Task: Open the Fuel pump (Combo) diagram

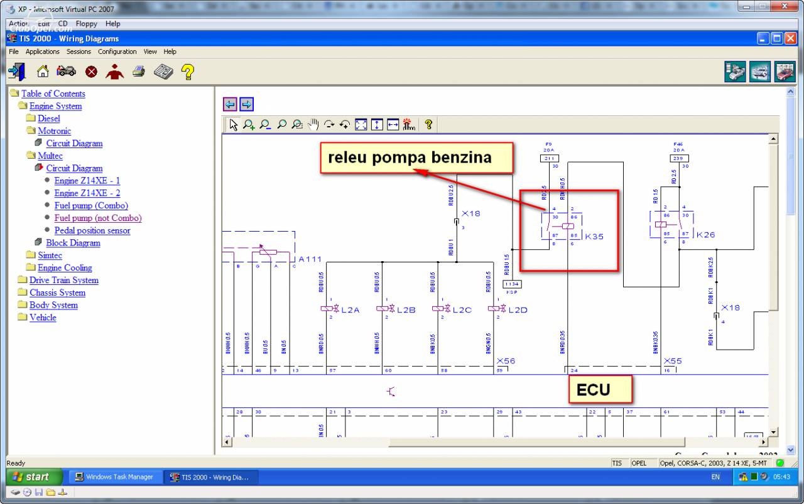Action: point(91,206)
